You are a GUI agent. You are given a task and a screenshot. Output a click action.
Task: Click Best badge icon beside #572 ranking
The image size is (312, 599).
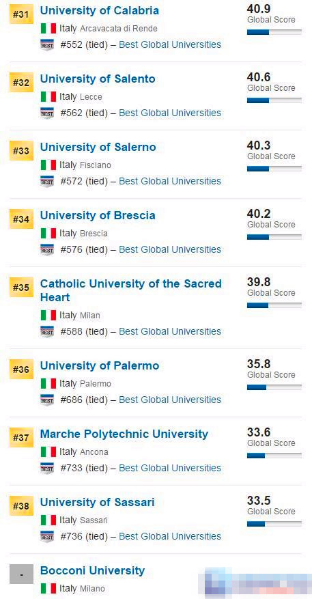click(47, 182)
